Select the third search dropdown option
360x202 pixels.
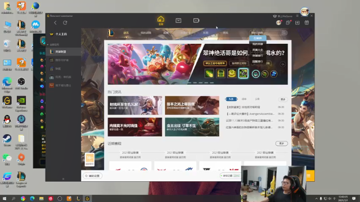pos(258,50)
